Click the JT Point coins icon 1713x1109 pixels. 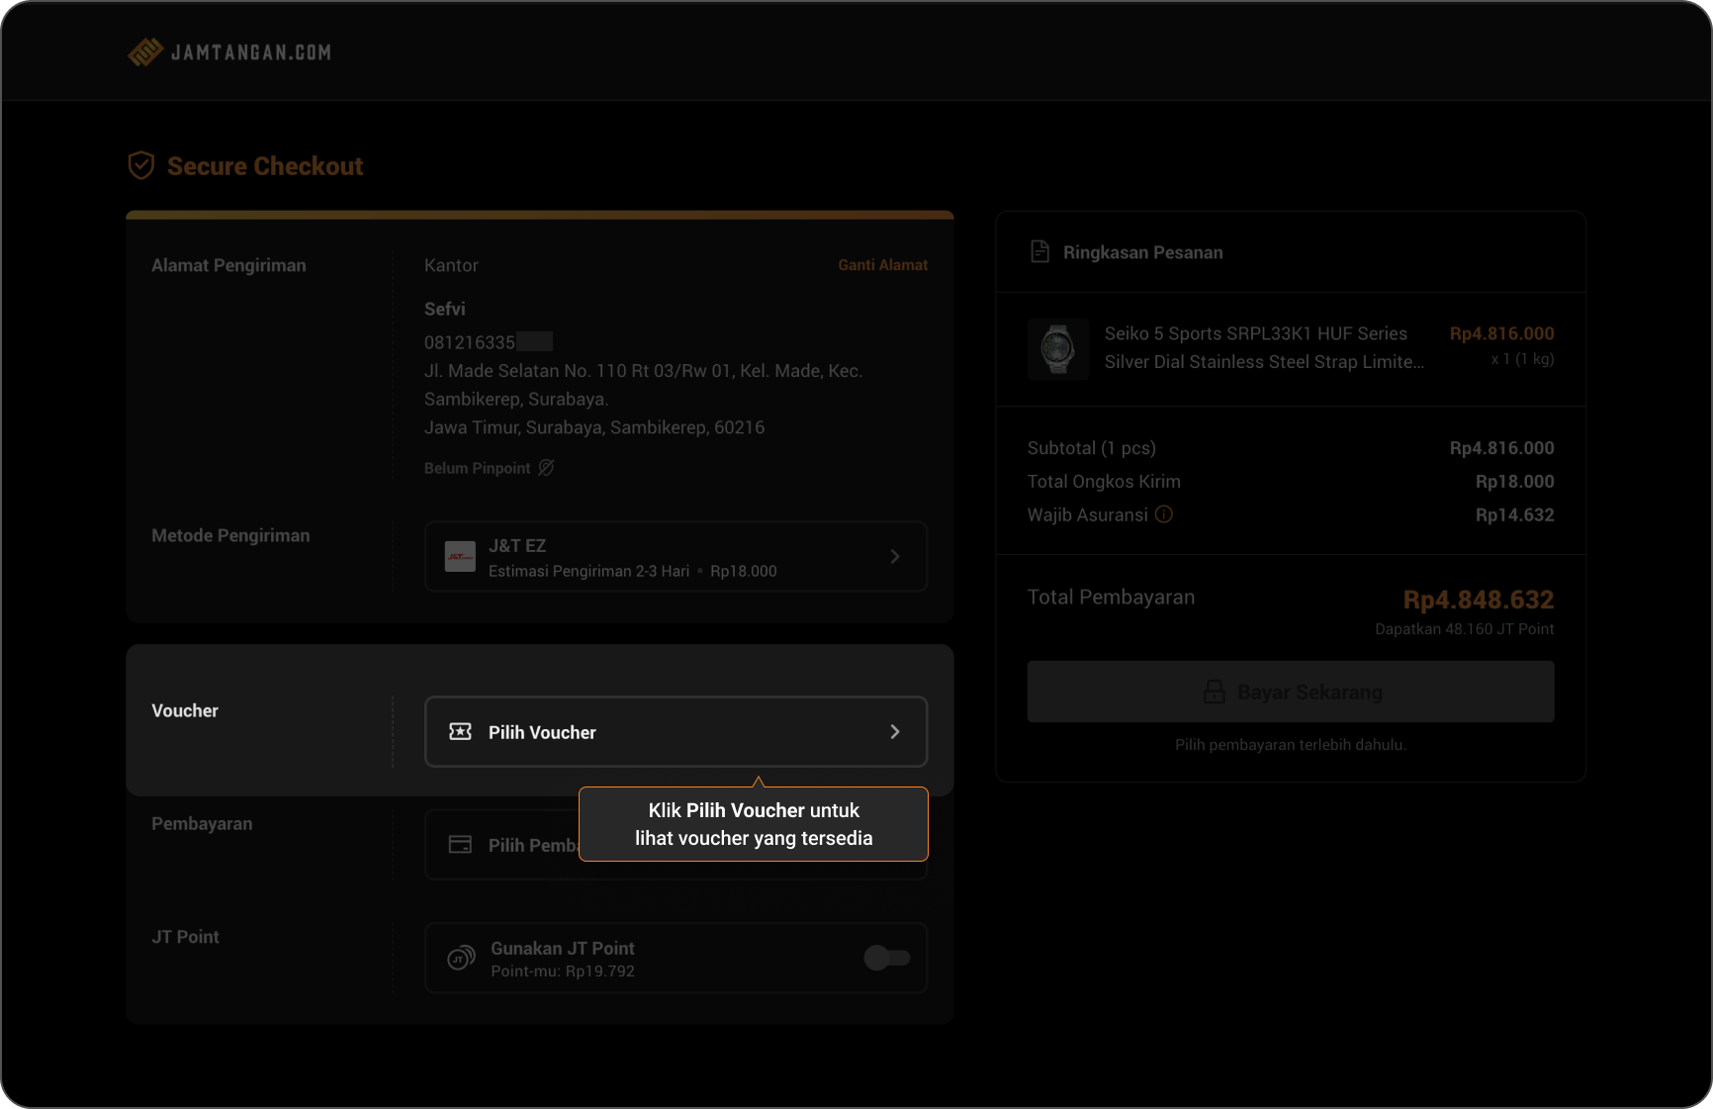coord(461,959)
